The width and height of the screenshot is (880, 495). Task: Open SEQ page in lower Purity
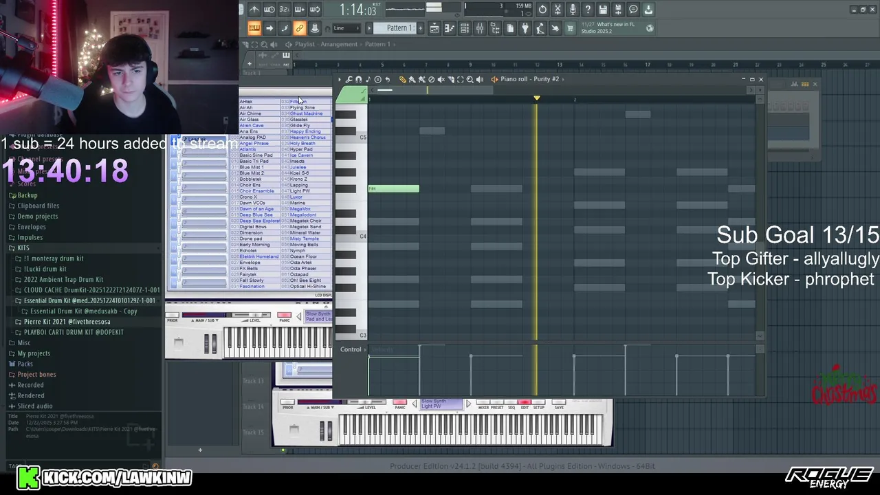[511, 402]
